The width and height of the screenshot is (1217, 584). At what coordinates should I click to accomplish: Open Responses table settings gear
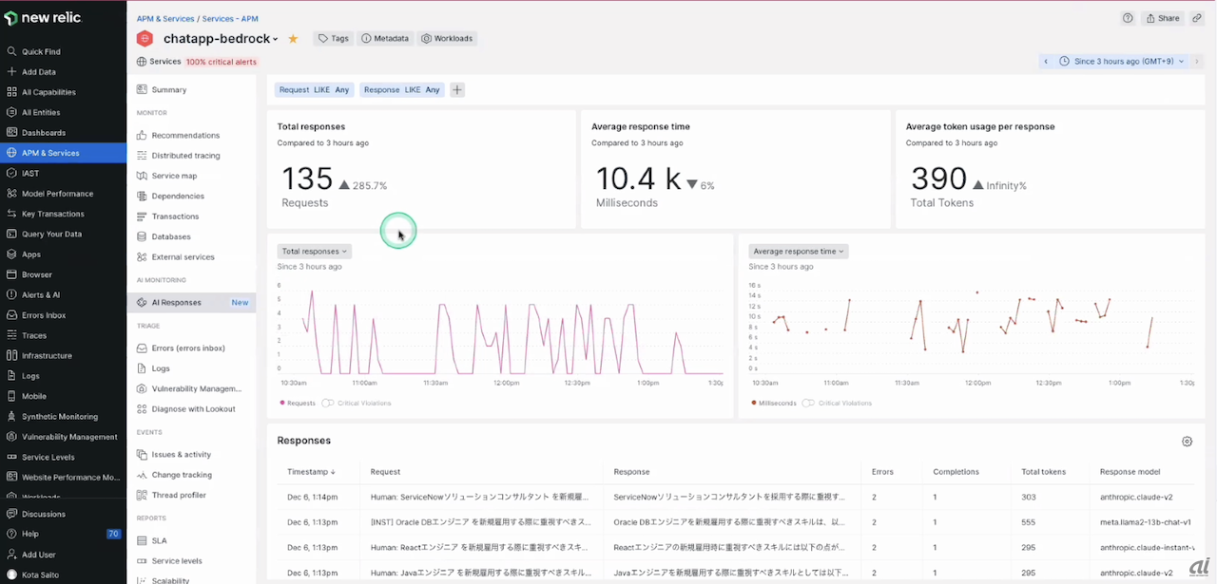pos(1187,442)
